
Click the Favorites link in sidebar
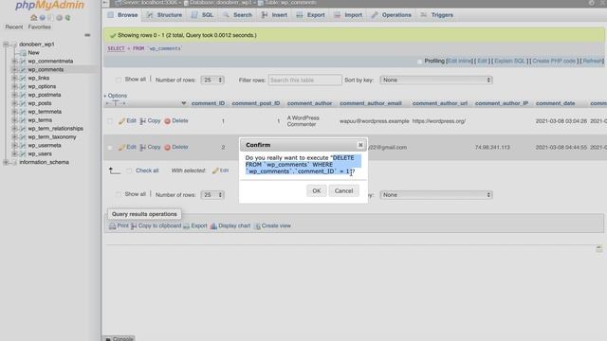40,27
